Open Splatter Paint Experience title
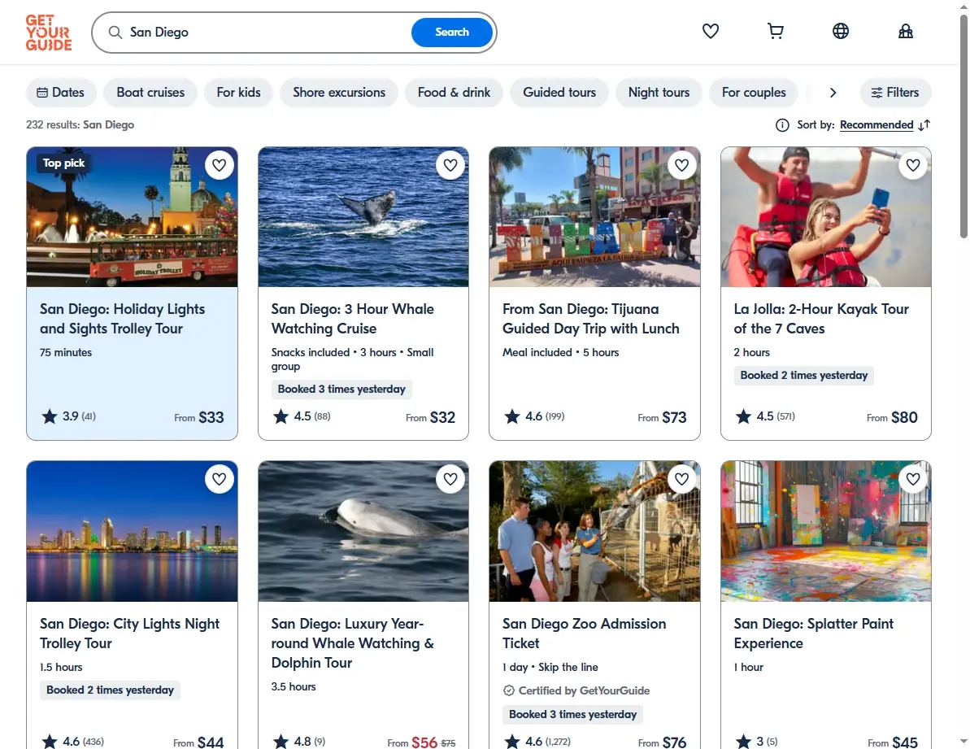Screen dimensions: 970x749 click(814, 634)
